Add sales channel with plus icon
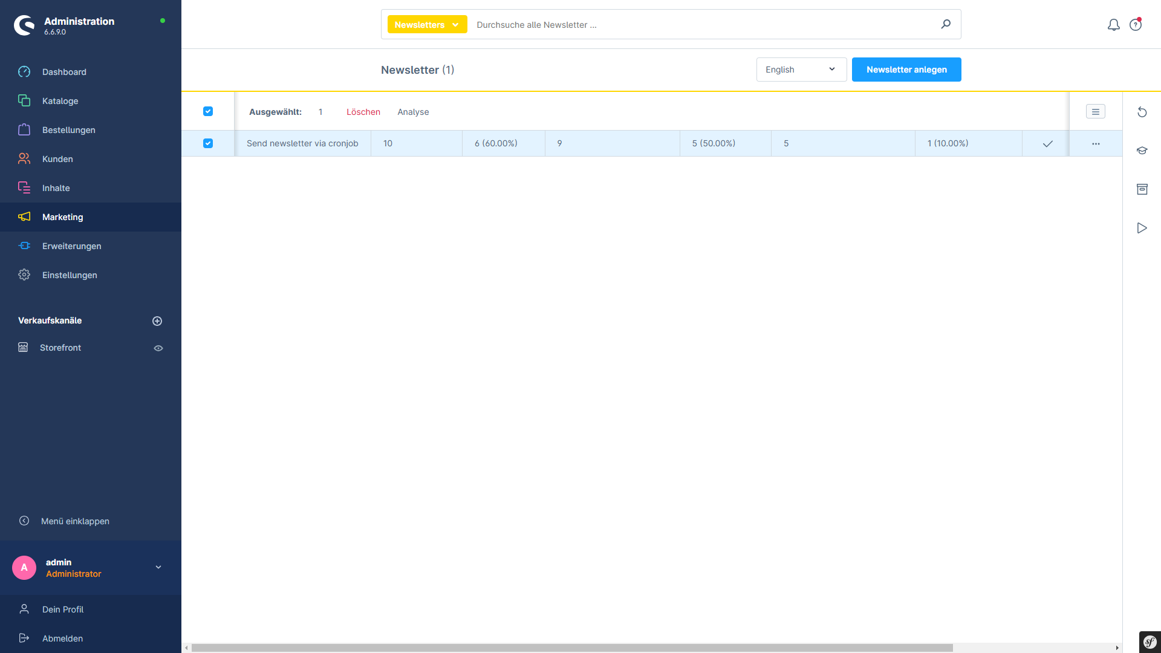1161x653 pixels. click(157, 321)
